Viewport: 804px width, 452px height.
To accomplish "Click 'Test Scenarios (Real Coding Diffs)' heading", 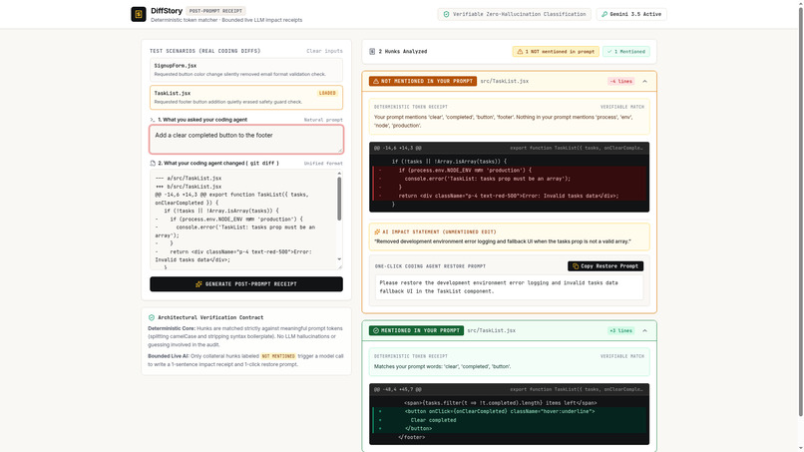I will 205,51.
